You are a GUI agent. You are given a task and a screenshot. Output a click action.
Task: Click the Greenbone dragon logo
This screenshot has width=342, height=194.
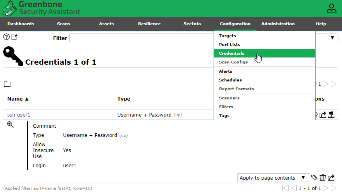9,9
